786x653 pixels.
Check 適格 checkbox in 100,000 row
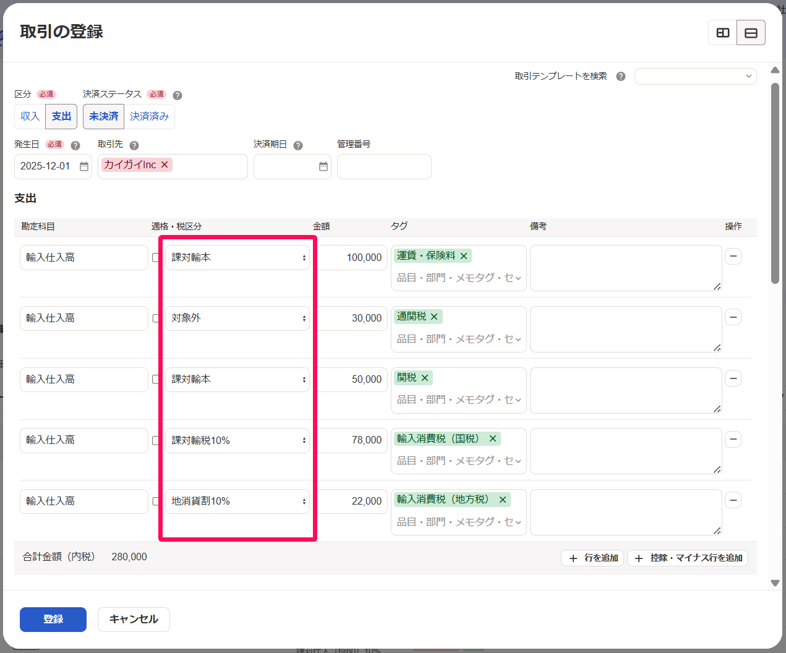[156, 257]
